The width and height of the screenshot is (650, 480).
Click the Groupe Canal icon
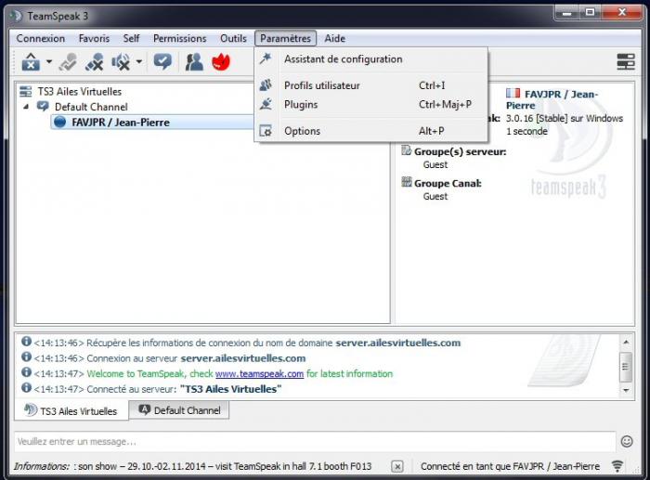407,182
